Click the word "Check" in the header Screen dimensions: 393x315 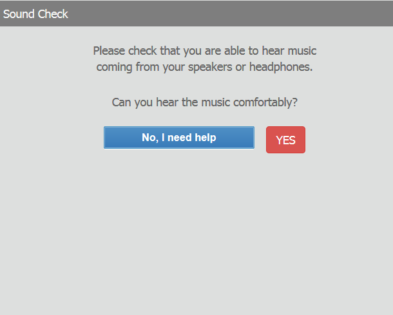(x=52, y=14)
